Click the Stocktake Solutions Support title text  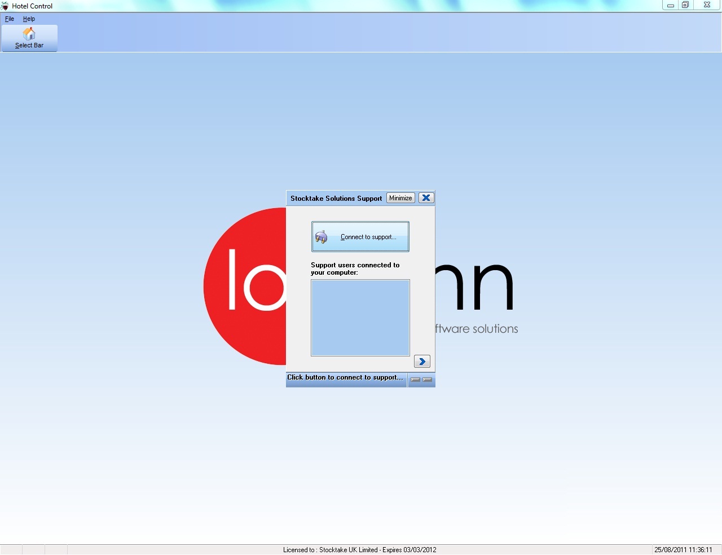click(x=336, y=199)
